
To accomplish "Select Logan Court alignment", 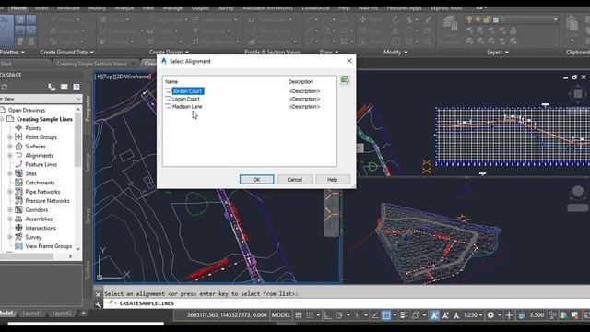I will coord(186,99).
